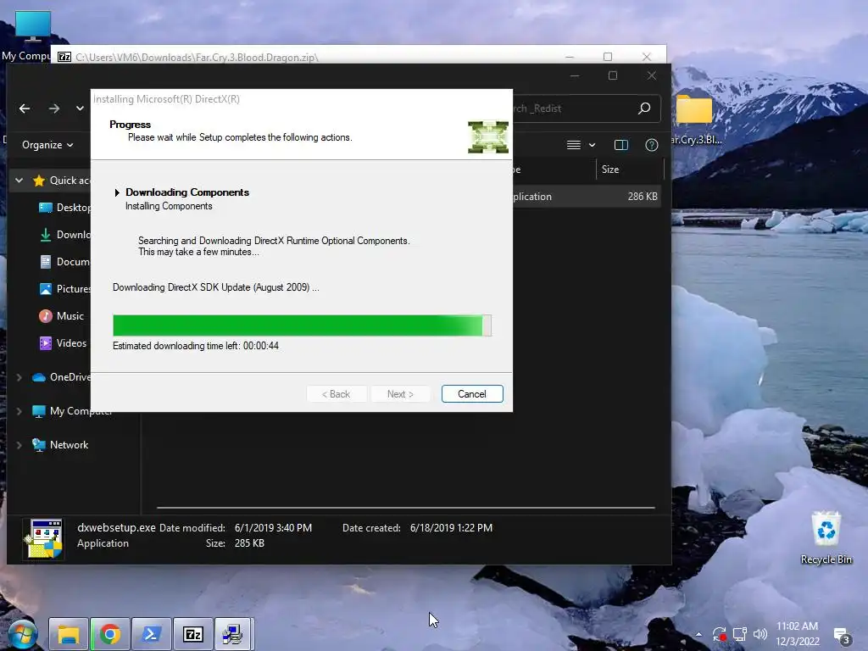Open Pictures in navigation pane
868x651 pixels.
tap(64, 289)
